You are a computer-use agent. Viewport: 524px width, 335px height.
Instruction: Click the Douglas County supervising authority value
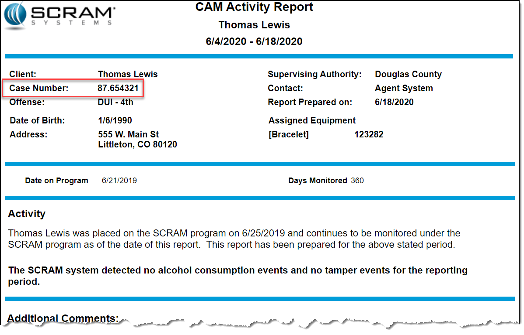[408, 74]
